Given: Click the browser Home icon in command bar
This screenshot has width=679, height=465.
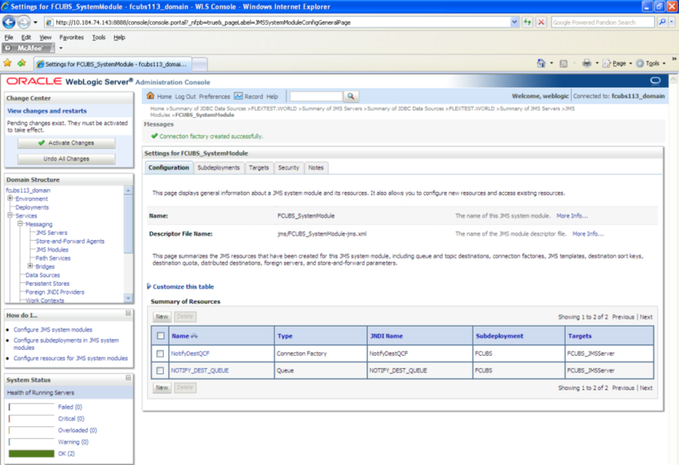Looking at the screenshot, I should [x=541, y=63].
